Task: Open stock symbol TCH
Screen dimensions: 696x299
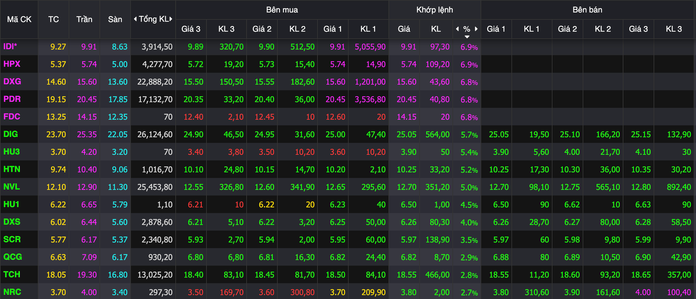Action: tap(12, 274)
